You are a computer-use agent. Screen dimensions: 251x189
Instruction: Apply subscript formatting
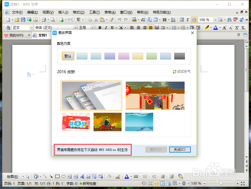(243, 27)
